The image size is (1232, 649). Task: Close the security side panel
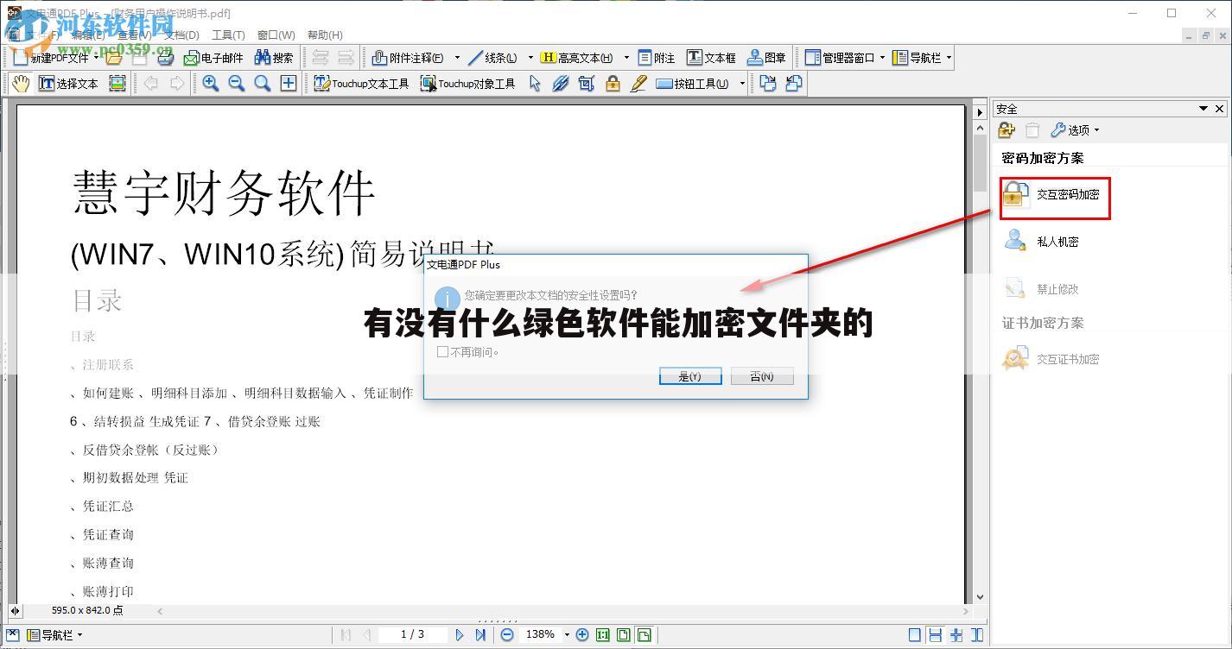[1219, 109]
